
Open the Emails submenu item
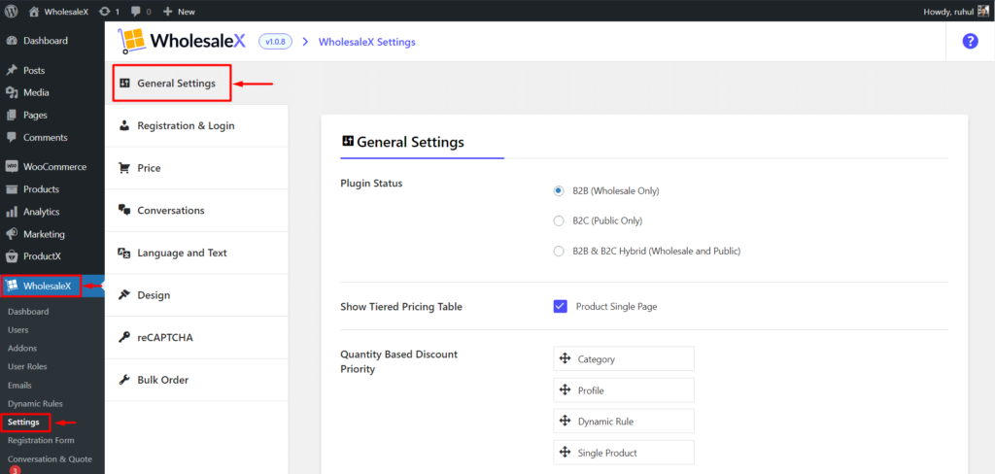tap(19, 386)
